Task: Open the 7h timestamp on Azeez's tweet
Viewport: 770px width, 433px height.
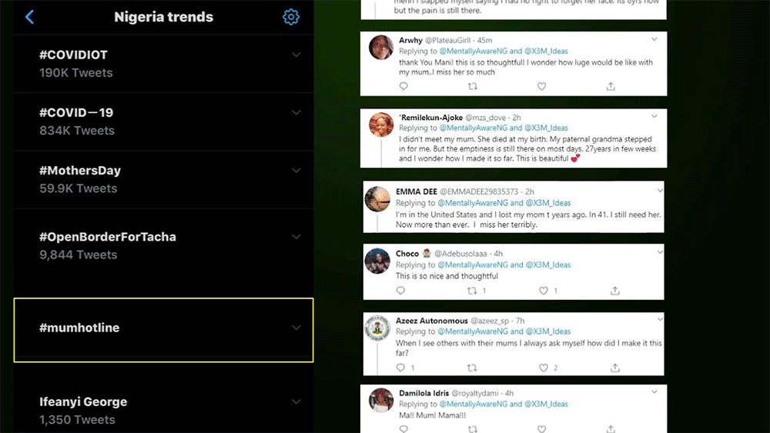Action: 520,321
